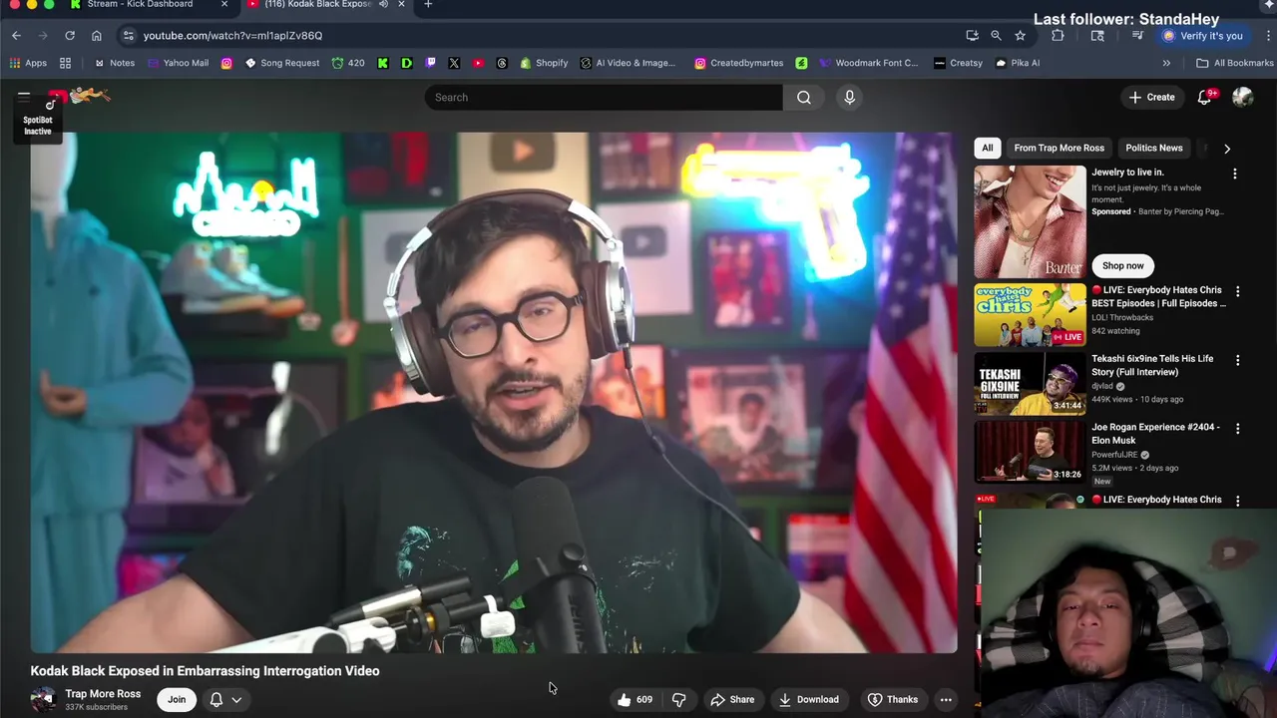The image size is (1277, 718).
Task: Bookmark this page with star icon
Action: [x=1020, y=35]
